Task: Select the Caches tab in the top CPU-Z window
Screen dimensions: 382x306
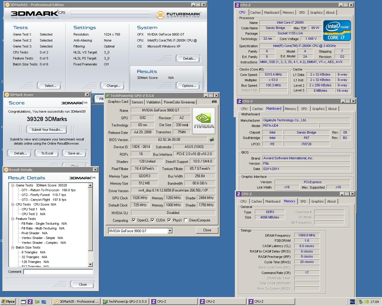Action: click(255, 13)
